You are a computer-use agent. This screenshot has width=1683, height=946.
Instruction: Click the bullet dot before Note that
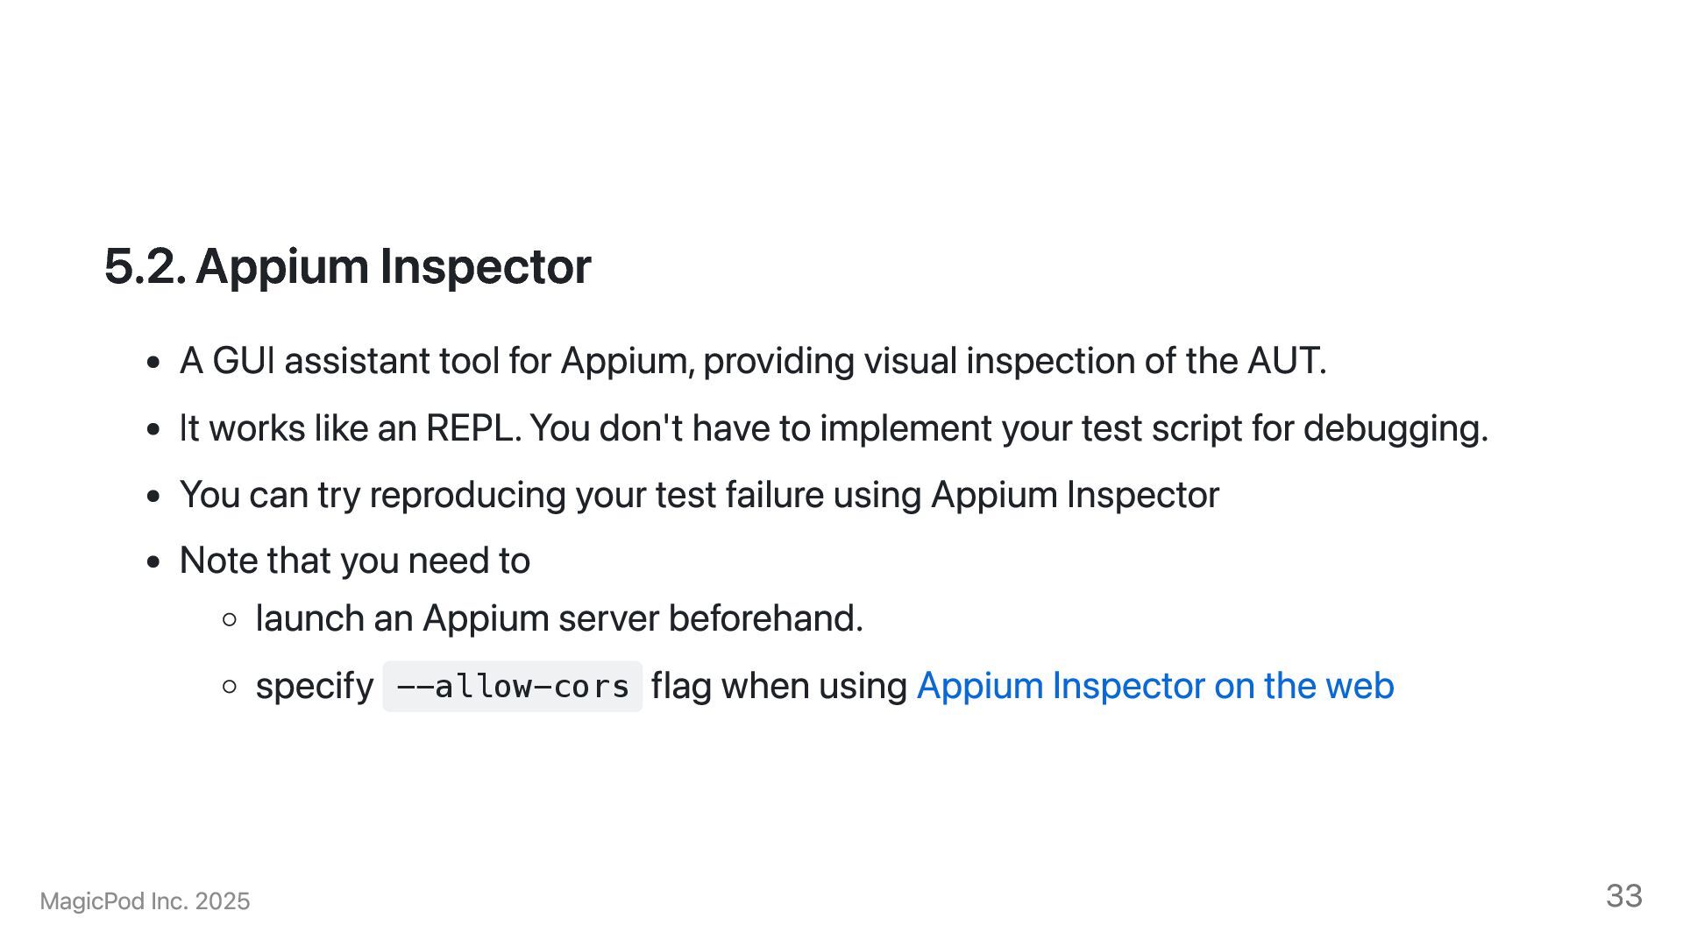(x=154, y=561)
